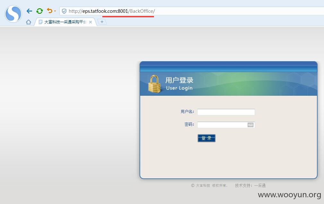Click the User Login subtitle text

pos(179,88)
